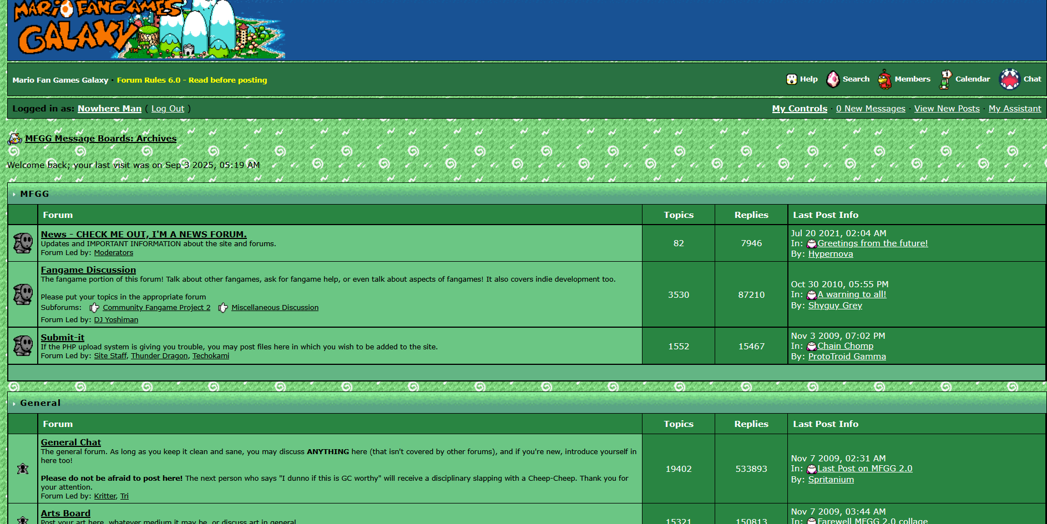Open the News forum

click(144, 235)
